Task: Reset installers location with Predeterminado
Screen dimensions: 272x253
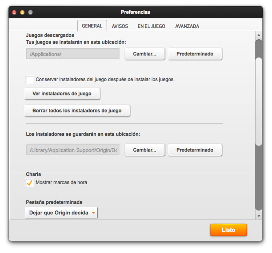Action: tap(195, 150)
